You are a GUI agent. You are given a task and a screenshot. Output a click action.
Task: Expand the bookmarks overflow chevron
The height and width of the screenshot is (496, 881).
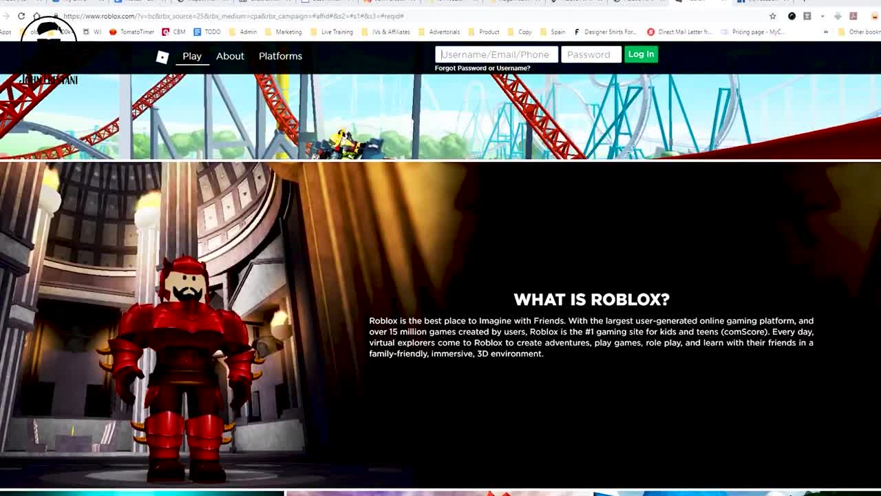pos(826,32)
